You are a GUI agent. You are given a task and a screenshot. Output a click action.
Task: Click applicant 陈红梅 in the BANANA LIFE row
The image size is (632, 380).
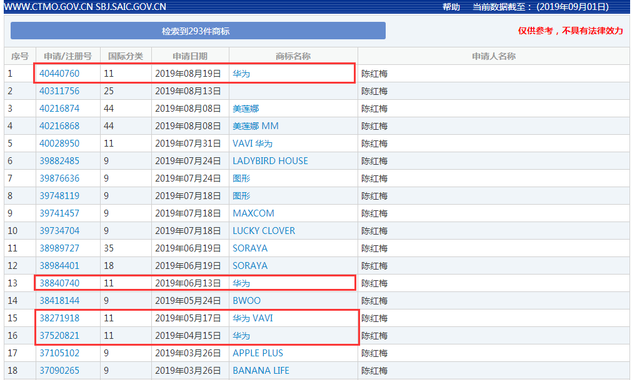(374, 371)
